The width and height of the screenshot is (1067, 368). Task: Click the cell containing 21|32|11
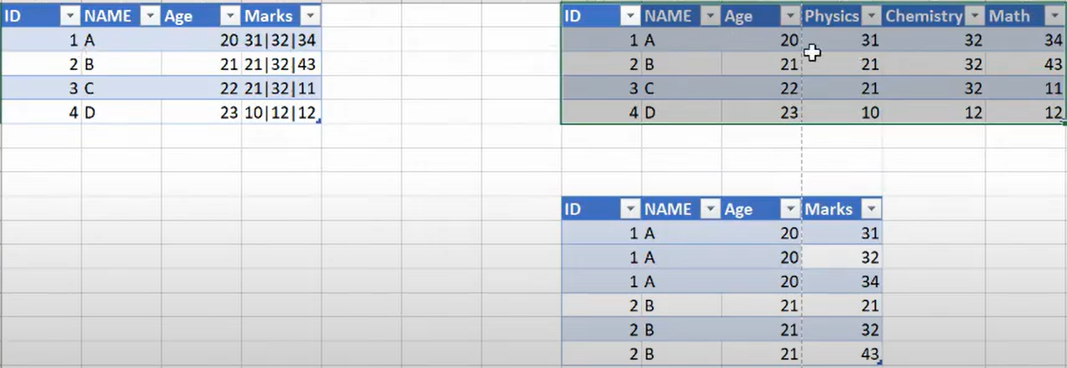coord(280,88)
